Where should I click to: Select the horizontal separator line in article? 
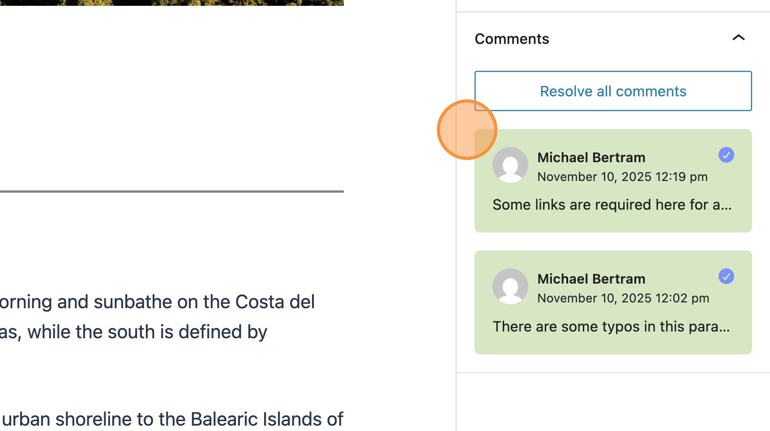[x=172, y=191]
